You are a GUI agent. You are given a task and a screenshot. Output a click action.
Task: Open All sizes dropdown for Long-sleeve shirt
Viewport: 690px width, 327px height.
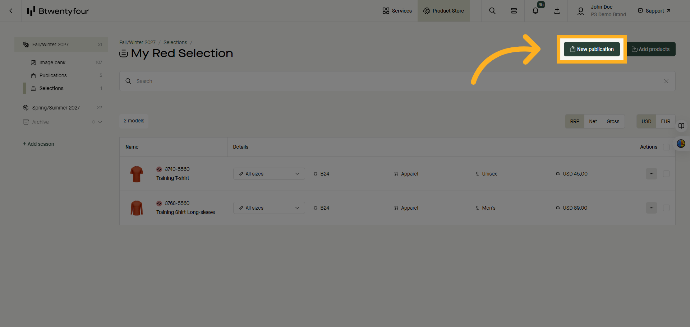[269, 208]
